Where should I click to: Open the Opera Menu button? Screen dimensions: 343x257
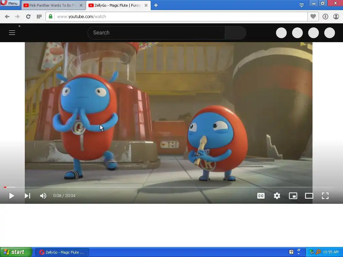(10, 3)
